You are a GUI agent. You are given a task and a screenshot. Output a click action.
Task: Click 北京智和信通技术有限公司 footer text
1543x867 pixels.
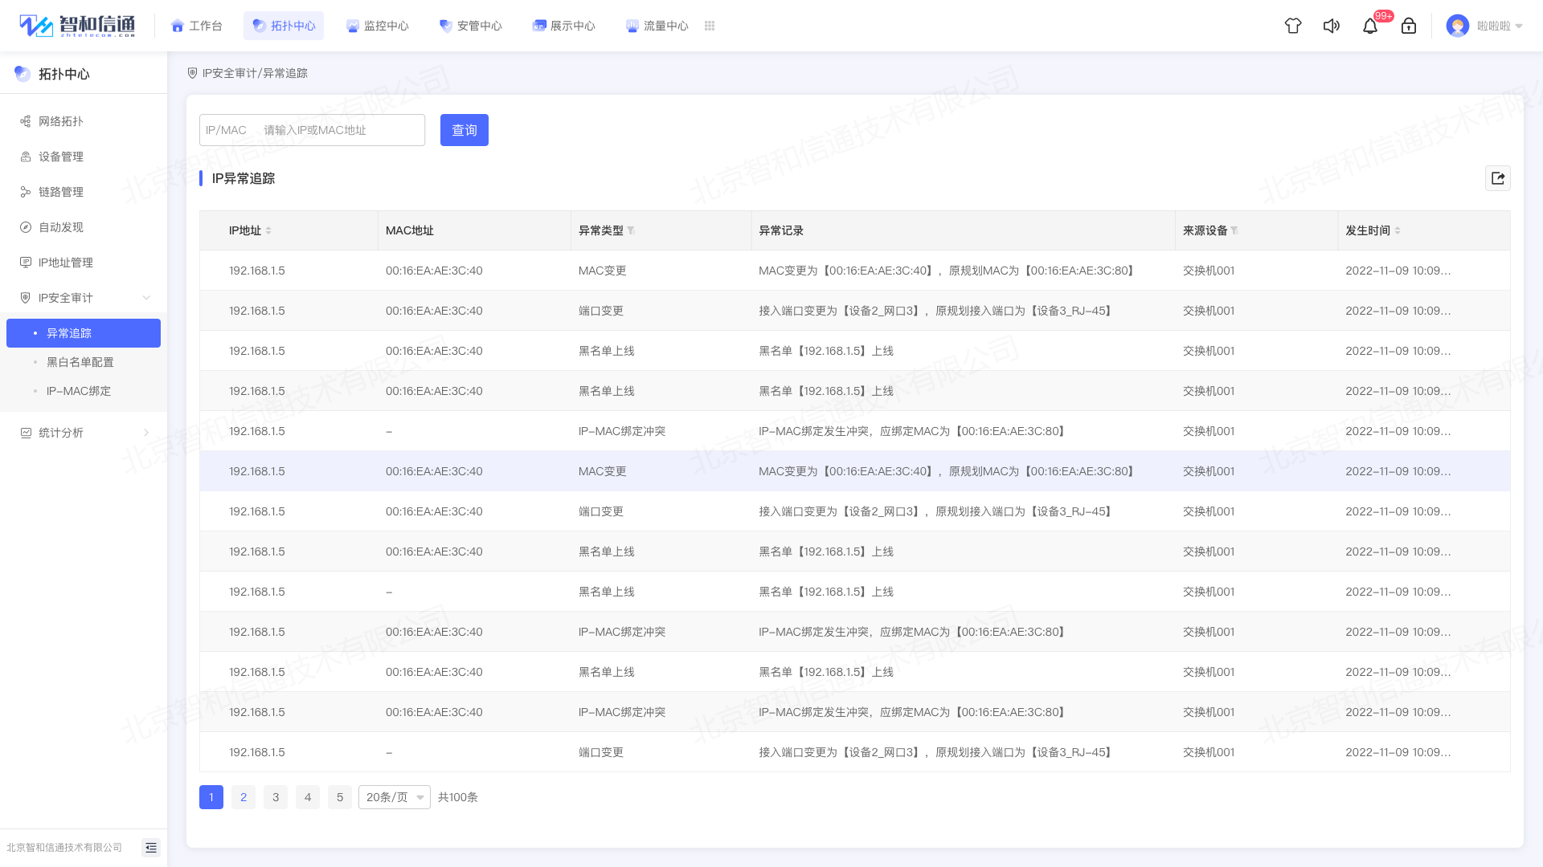(64, 848)
